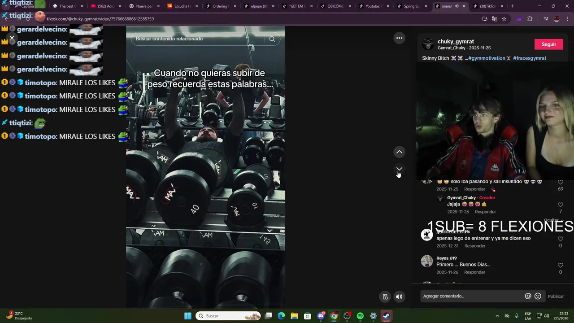Mute the active tab with its speaker icon
The image size is (574, 323).
tap(457, 6)
